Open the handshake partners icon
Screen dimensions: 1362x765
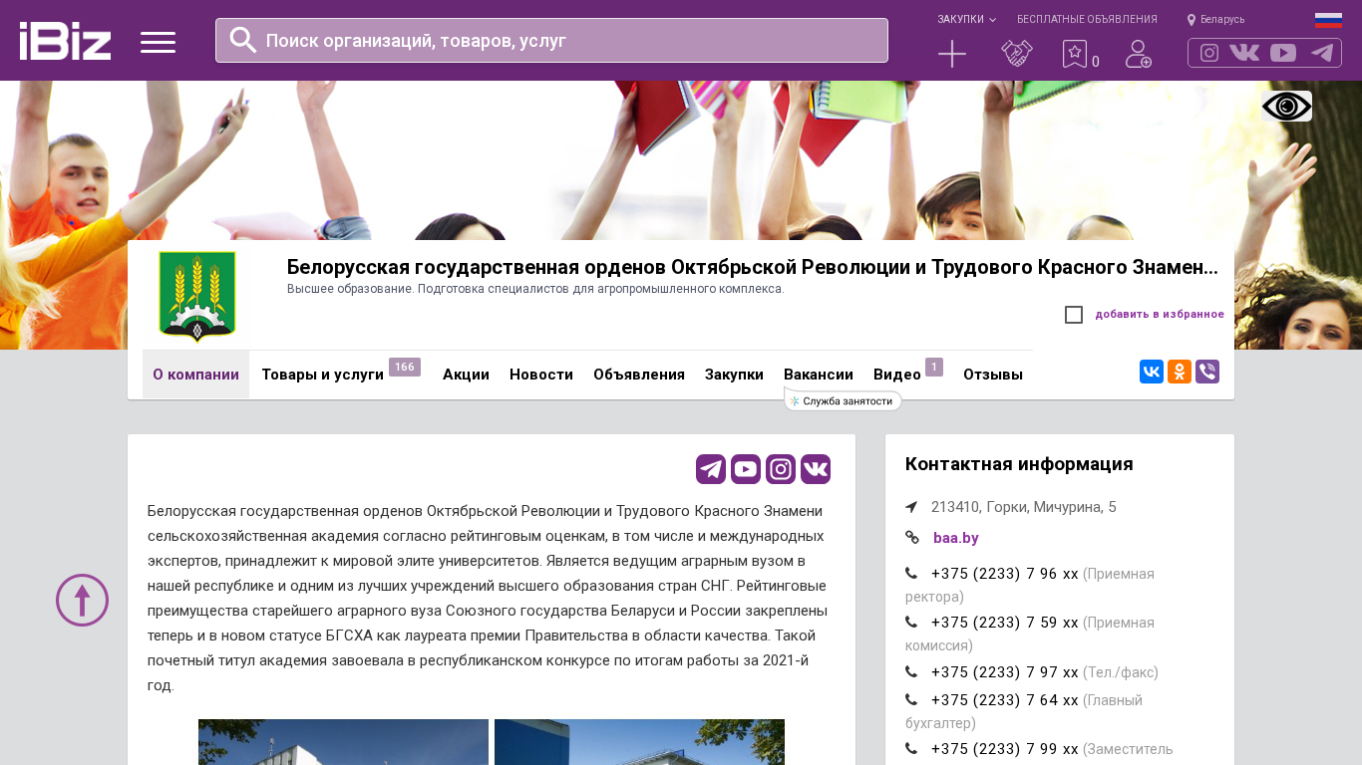click(x=1017, y=54)
